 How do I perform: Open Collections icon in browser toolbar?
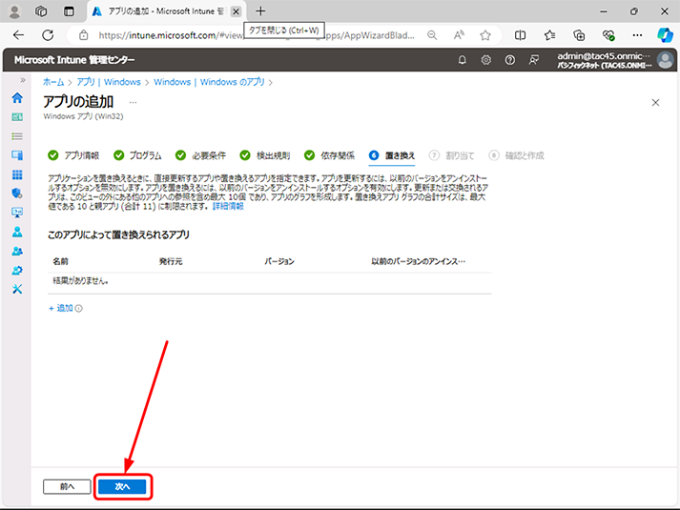(579, 35)
